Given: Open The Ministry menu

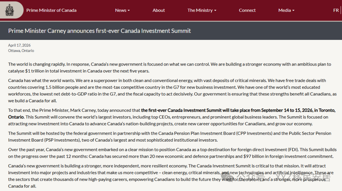Looking at the screenshot, I should tap(200, 10).
